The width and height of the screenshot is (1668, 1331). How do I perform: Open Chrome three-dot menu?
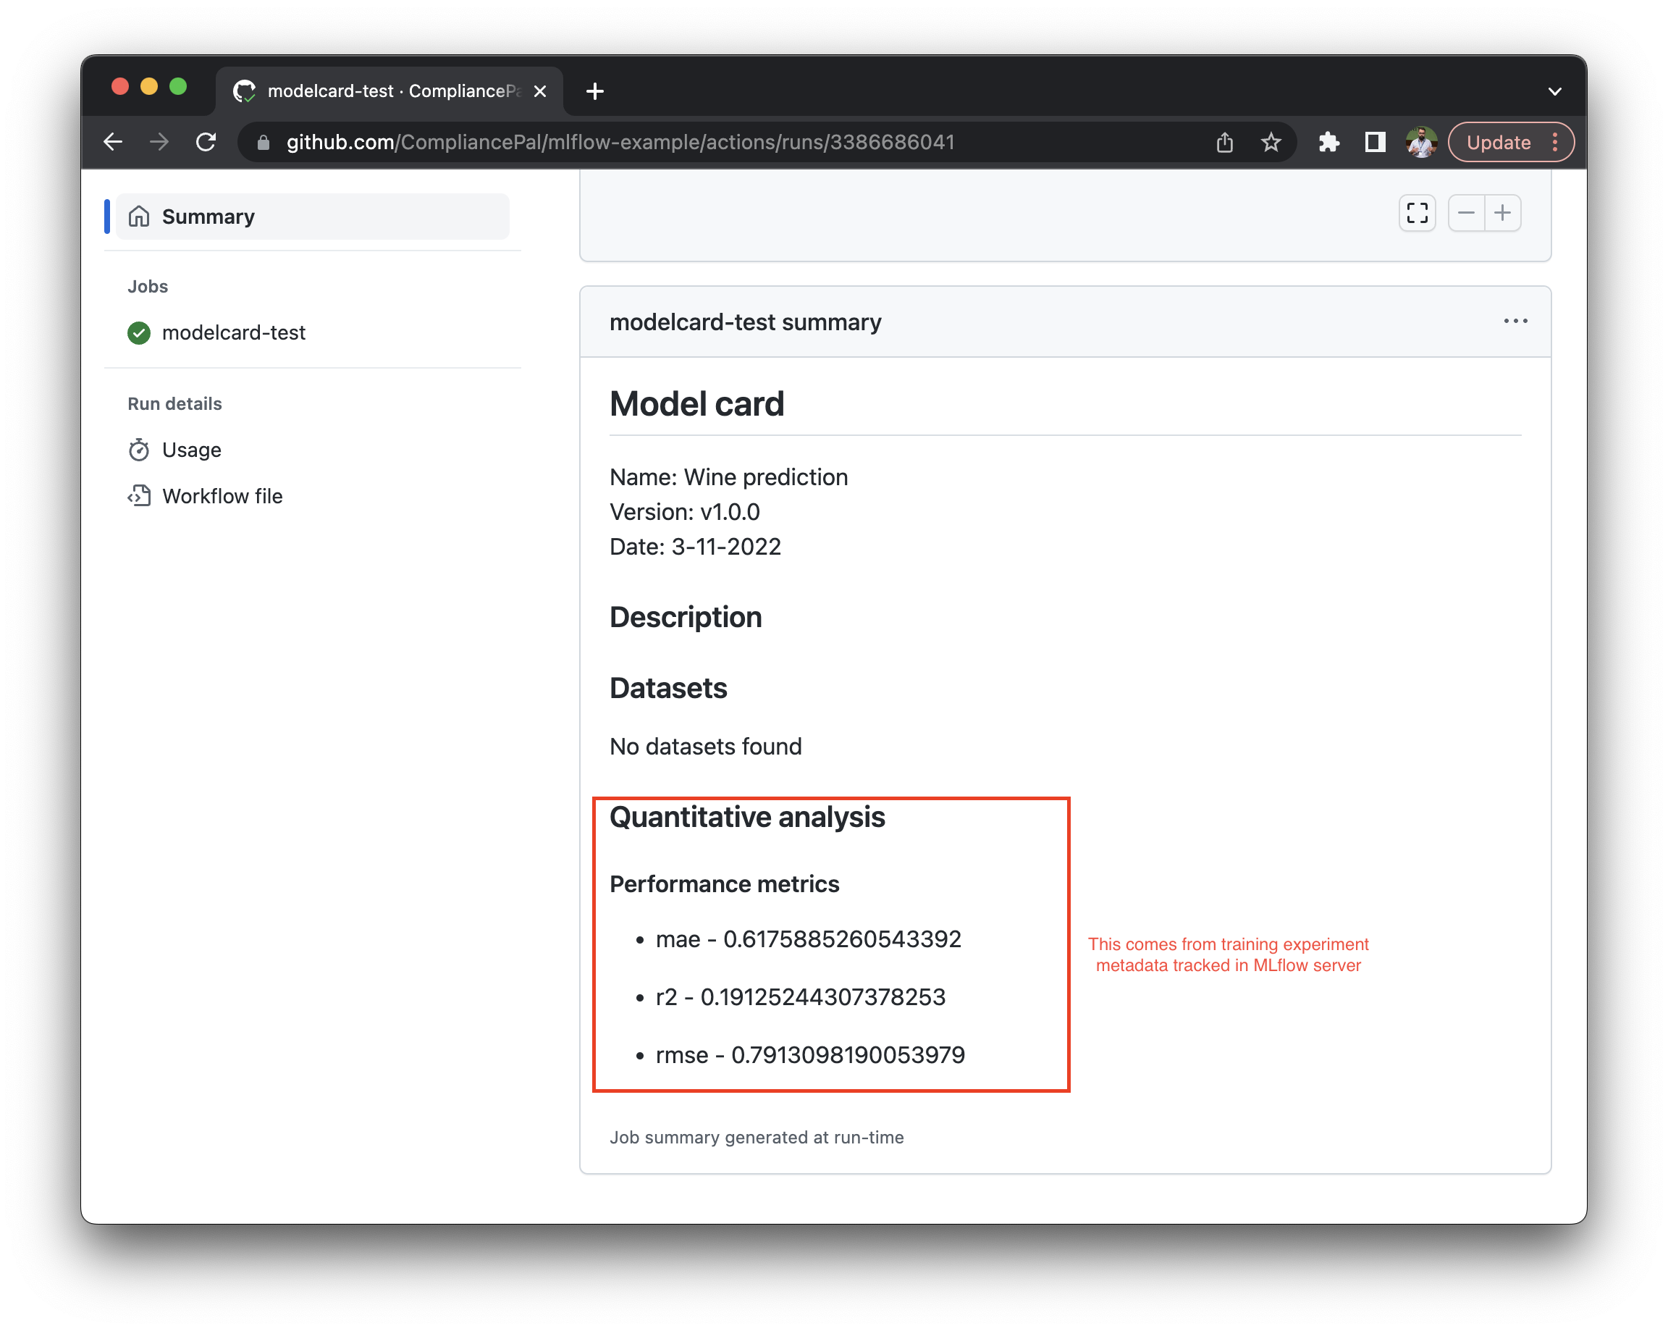coord(1555,143)
